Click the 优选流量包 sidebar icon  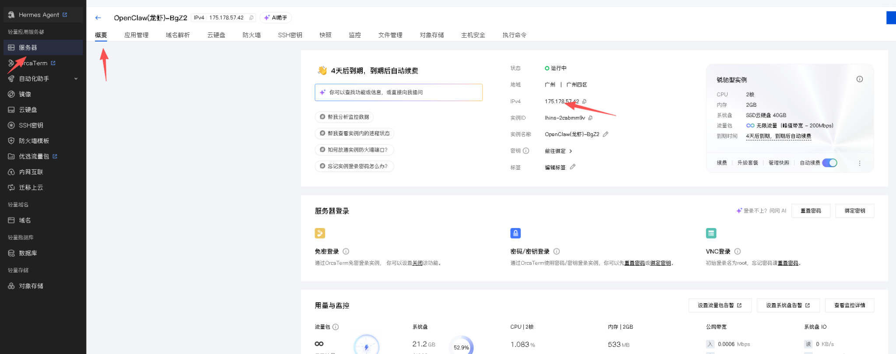pos(11,156)
